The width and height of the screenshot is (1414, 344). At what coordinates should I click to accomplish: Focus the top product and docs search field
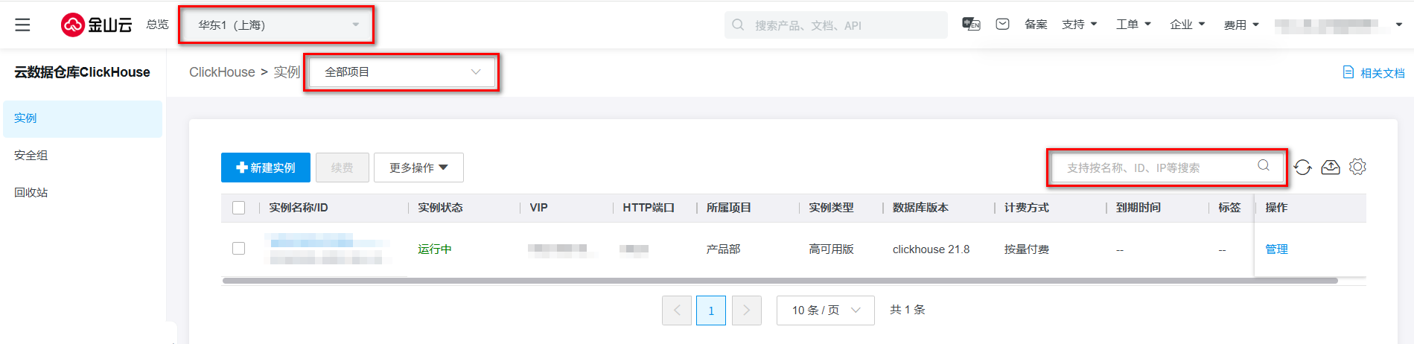tap(835, 25)
